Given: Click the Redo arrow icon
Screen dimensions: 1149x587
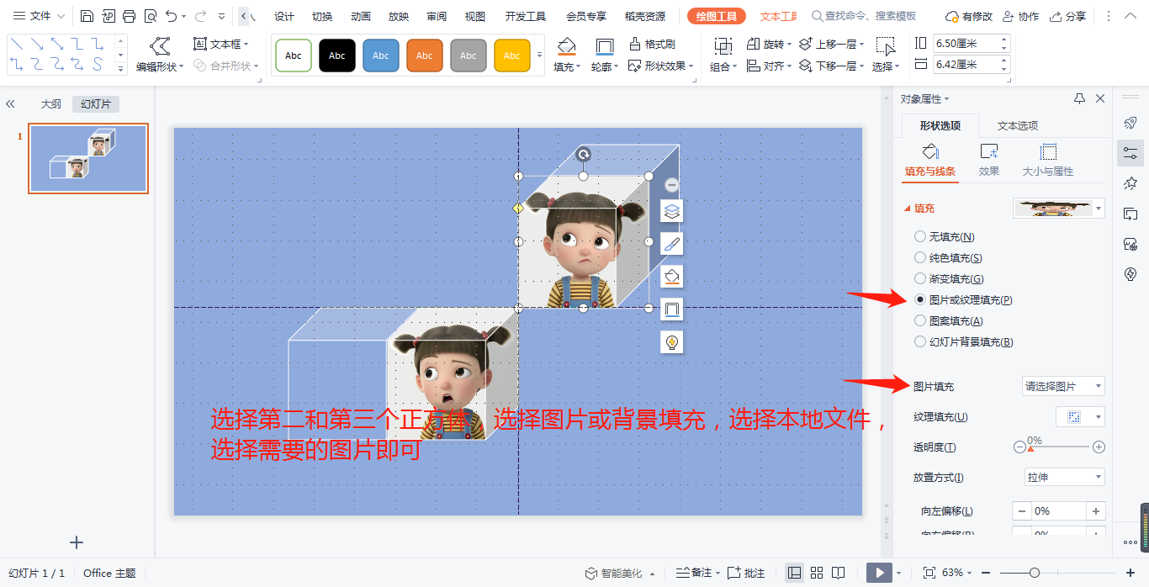Looking at the screenshot, I should (200, 16).
